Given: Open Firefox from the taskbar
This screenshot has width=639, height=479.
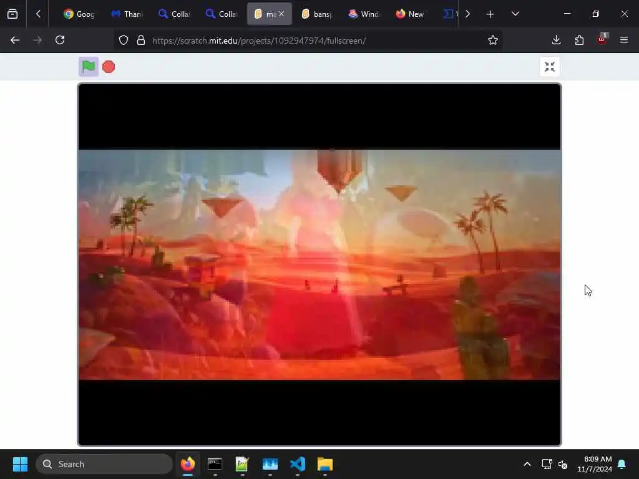Looking at the screenshot, I should click(x=188, y=464).
